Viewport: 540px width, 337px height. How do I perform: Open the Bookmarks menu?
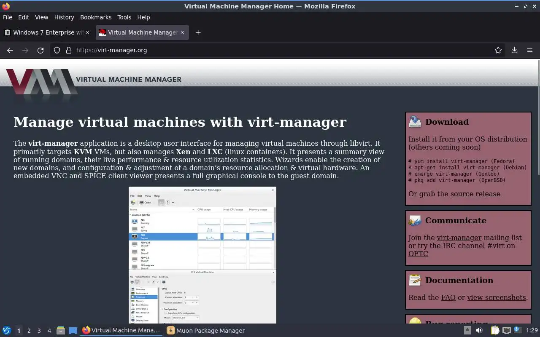(x=96, y=17)
